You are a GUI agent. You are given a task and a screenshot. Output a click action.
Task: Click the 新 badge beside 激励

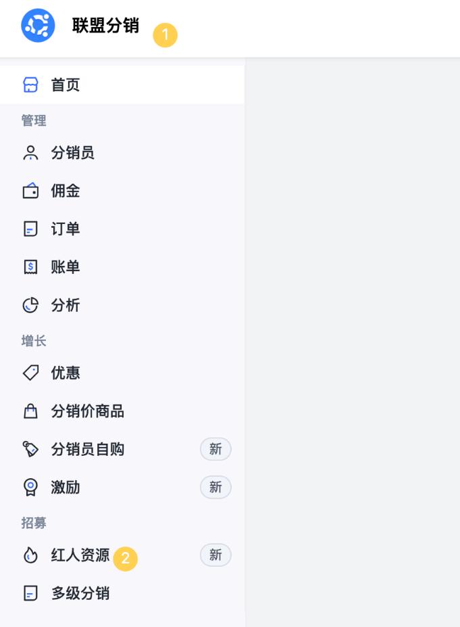click(215, 487)
